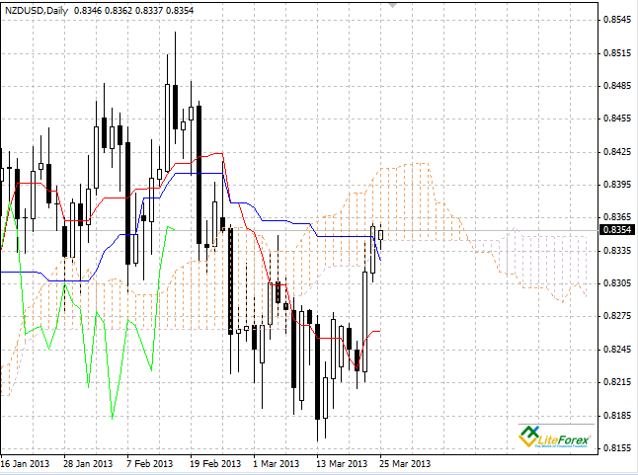Click the 1 Mar 2013 date label
The image size is (638, 475).
point(276,463)
